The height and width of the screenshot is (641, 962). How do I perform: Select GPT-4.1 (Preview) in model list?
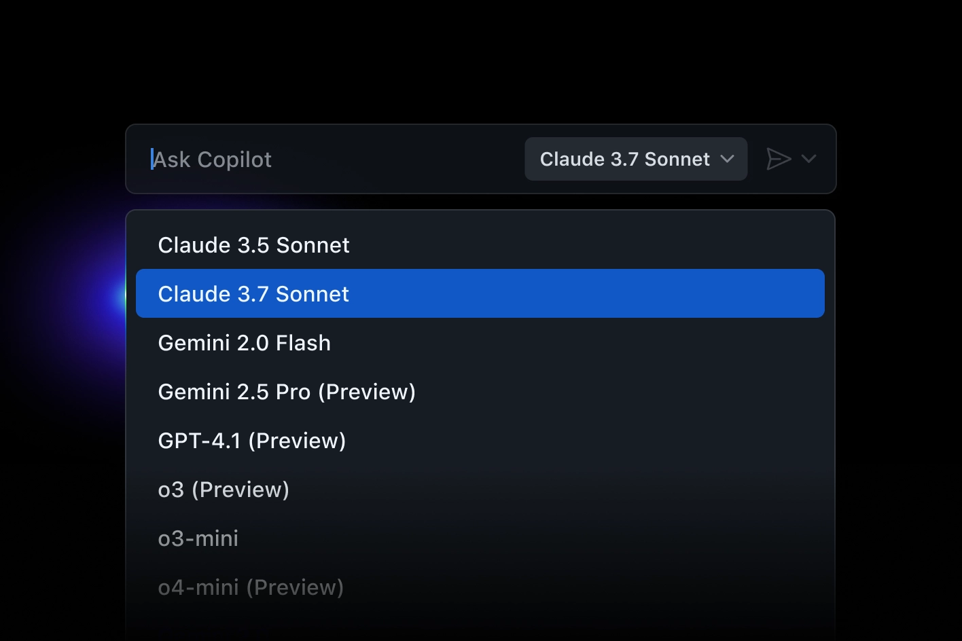point(480,441)
